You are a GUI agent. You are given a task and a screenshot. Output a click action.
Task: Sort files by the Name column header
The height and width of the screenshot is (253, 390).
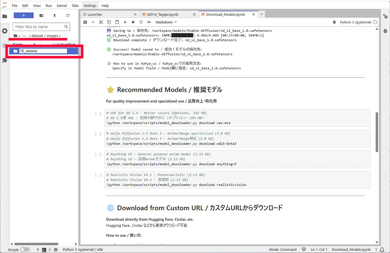click(x=18, y=44)
